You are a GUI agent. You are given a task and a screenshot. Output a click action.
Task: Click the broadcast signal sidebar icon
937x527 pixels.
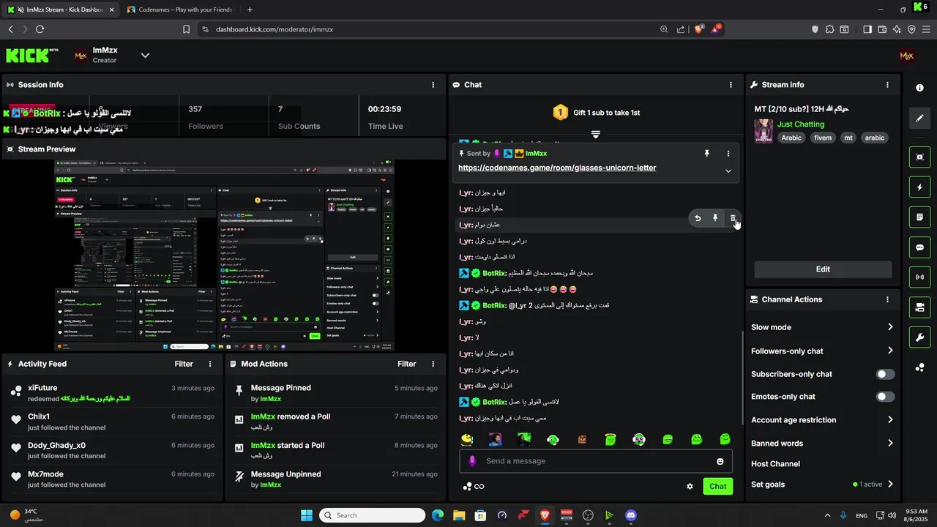coord(919,277)
